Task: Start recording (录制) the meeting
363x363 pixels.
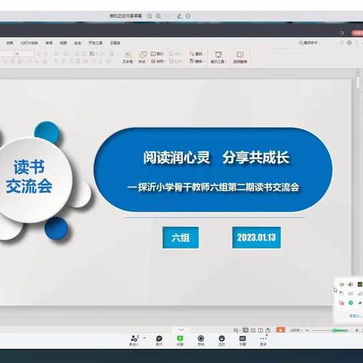Action: click(x=201, y=340)
